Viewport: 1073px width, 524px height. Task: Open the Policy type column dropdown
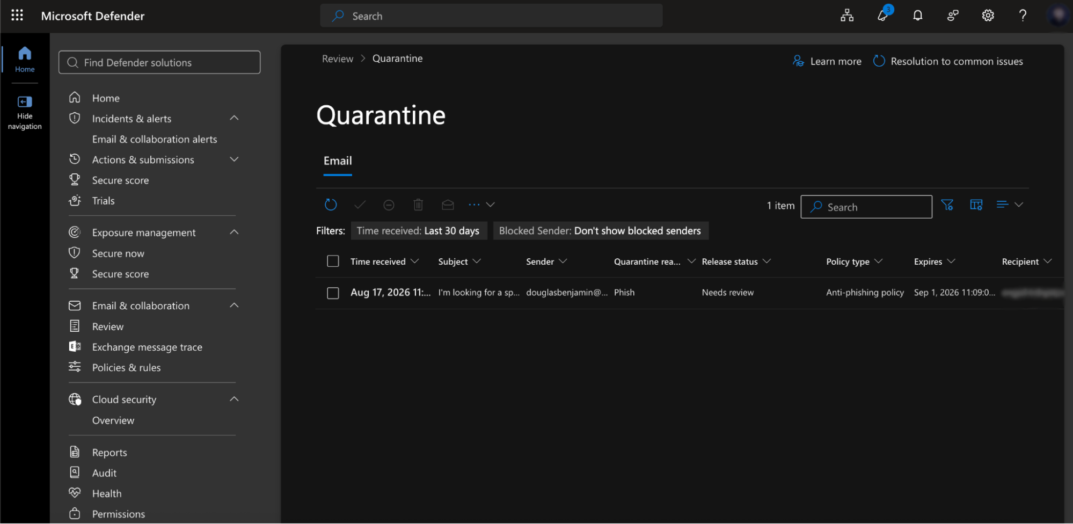(878, 261)
